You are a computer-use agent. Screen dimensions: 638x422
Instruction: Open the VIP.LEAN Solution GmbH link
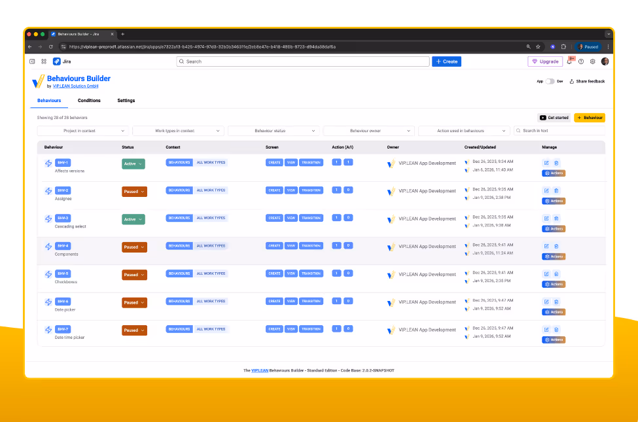point(76,86)
